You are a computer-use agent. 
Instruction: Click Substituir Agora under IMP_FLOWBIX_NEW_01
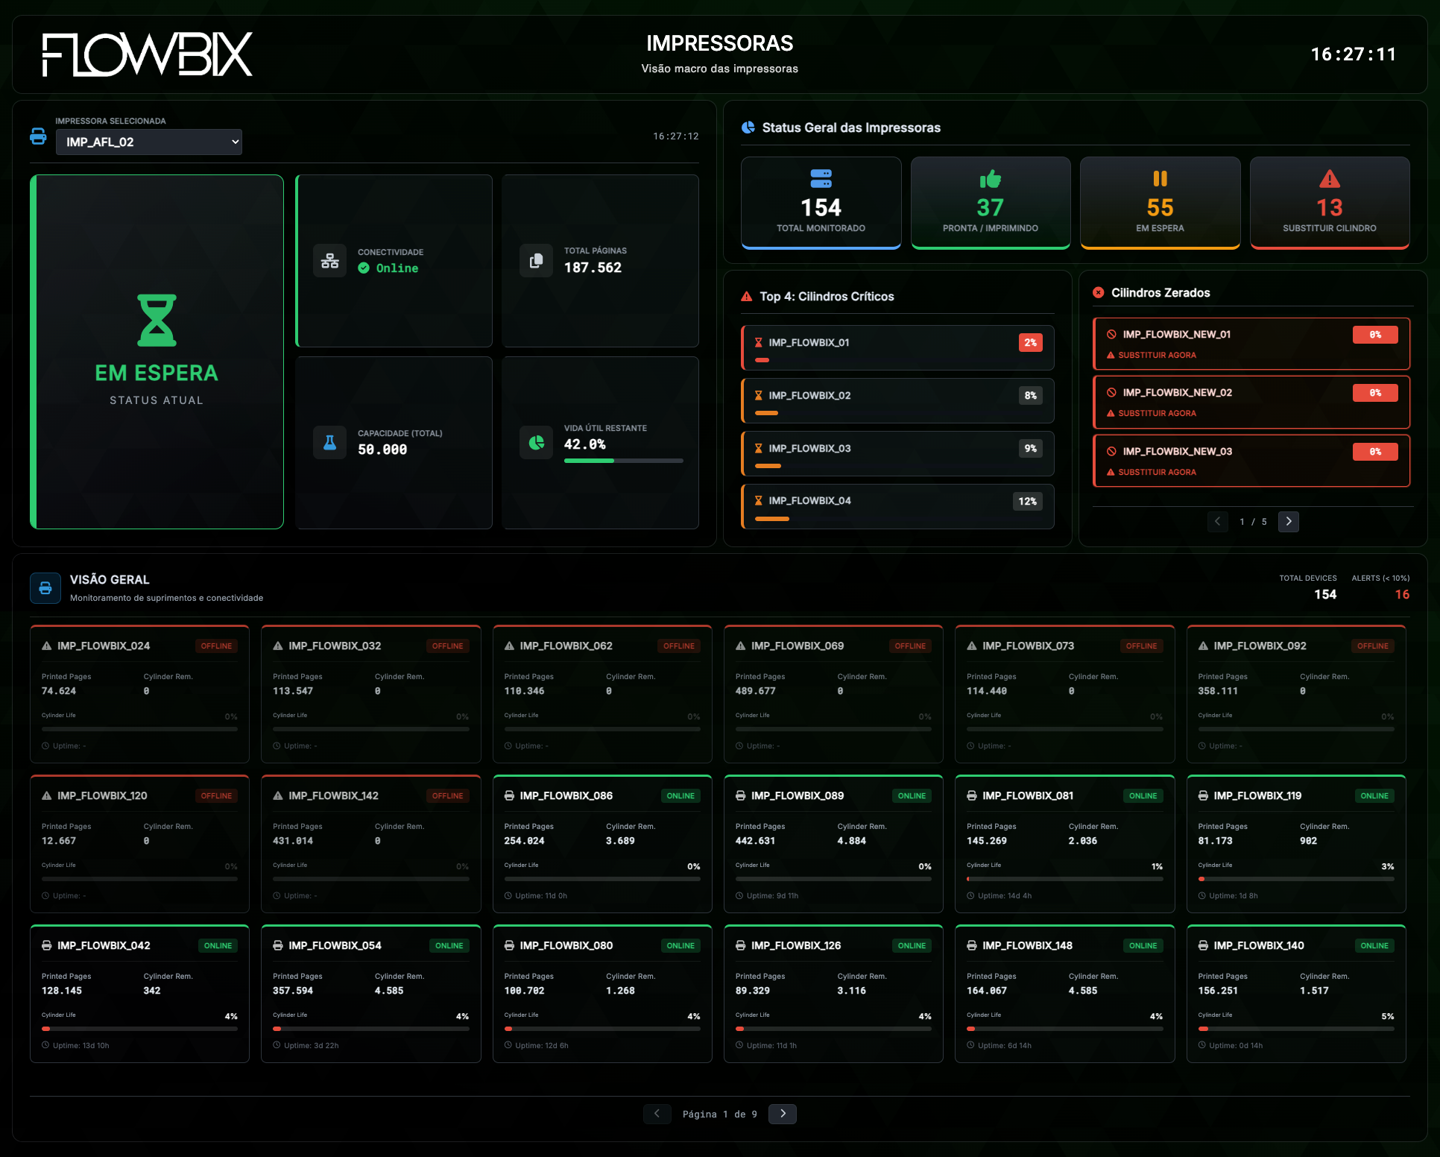click(x=1157, y=356)
